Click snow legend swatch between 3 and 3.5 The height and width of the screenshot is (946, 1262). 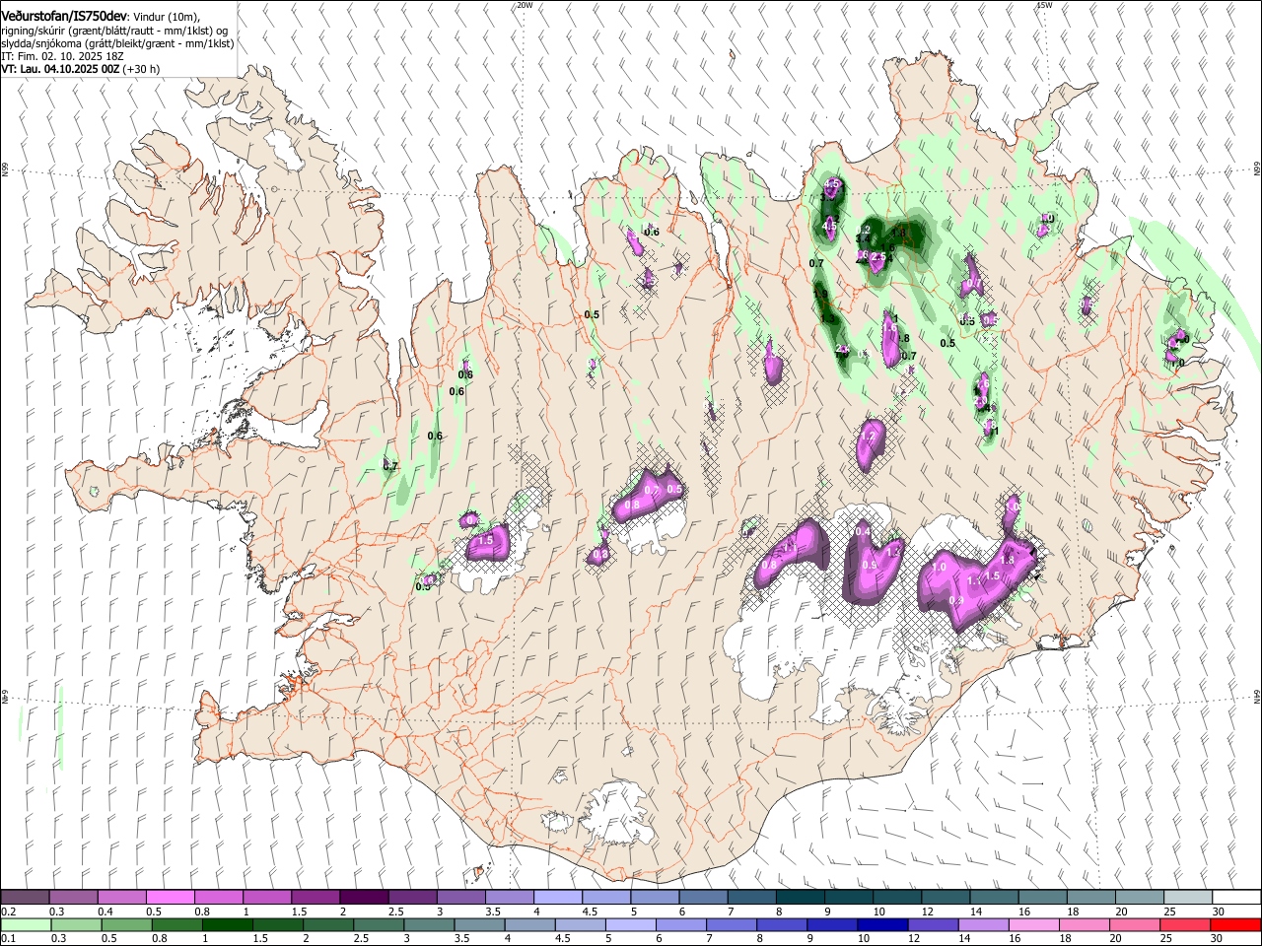click(x=460, y=897)
